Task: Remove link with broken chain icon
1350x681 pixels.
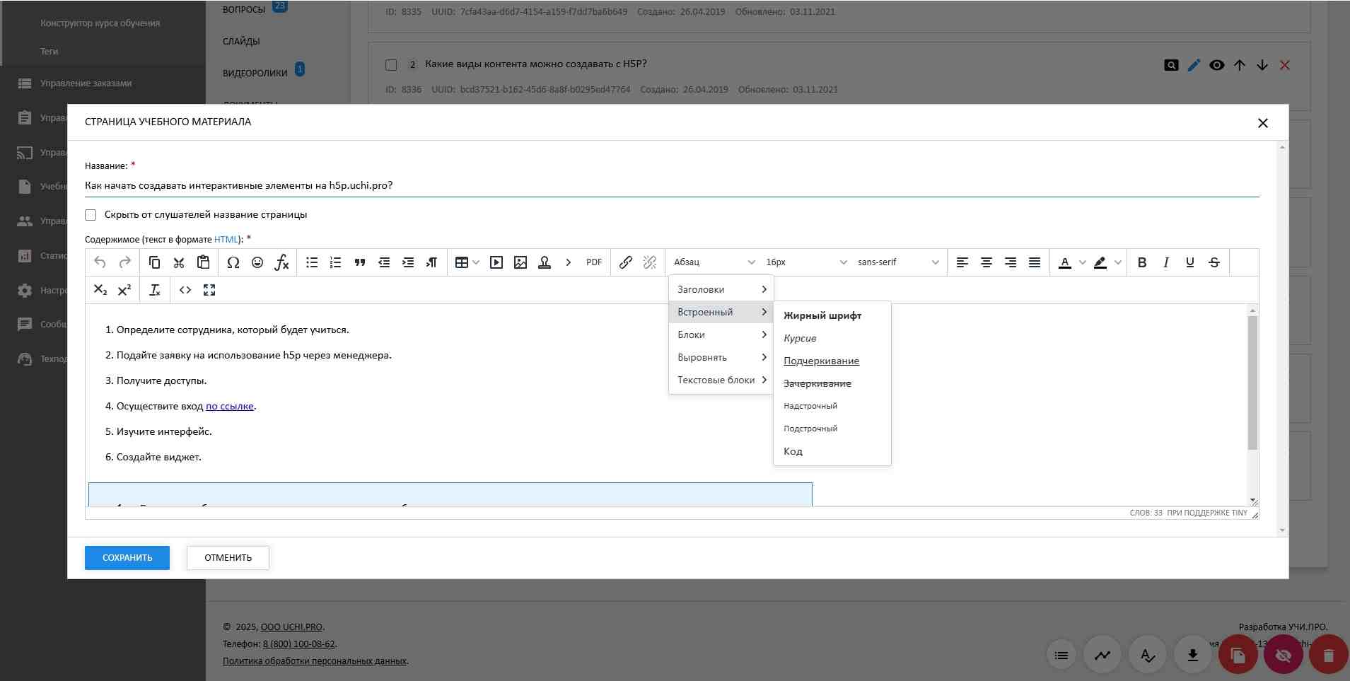Action: click(x=650, y=262)
